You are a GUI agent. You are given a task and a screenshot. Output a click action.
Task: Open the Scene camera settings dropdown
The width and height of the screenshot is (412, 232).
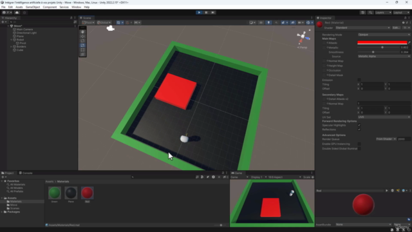pos(301,23)
